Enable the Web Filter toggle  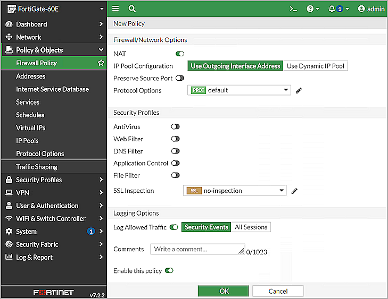(x=175, y=139)
